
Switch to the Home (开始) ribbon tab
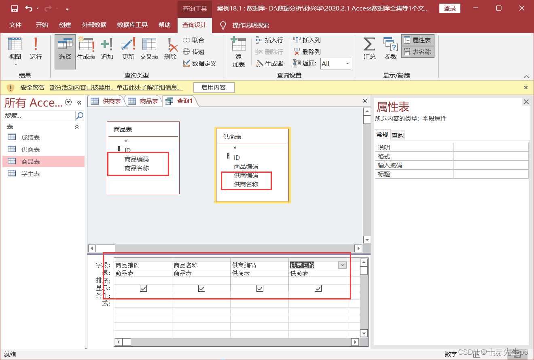pyautogui.click(x=42, y=25)
